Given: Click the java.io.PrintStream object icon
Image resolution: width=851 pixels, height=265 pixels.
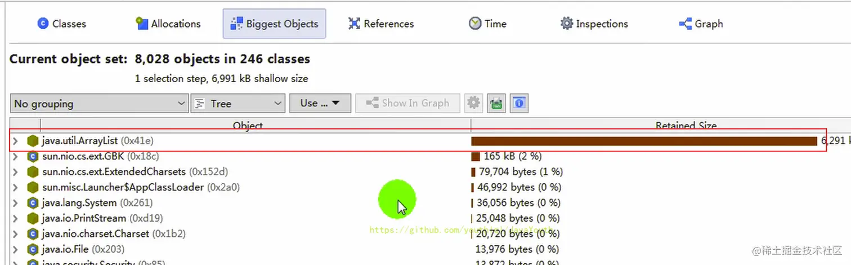Looking at the screenshot, I should click(33, 218).
